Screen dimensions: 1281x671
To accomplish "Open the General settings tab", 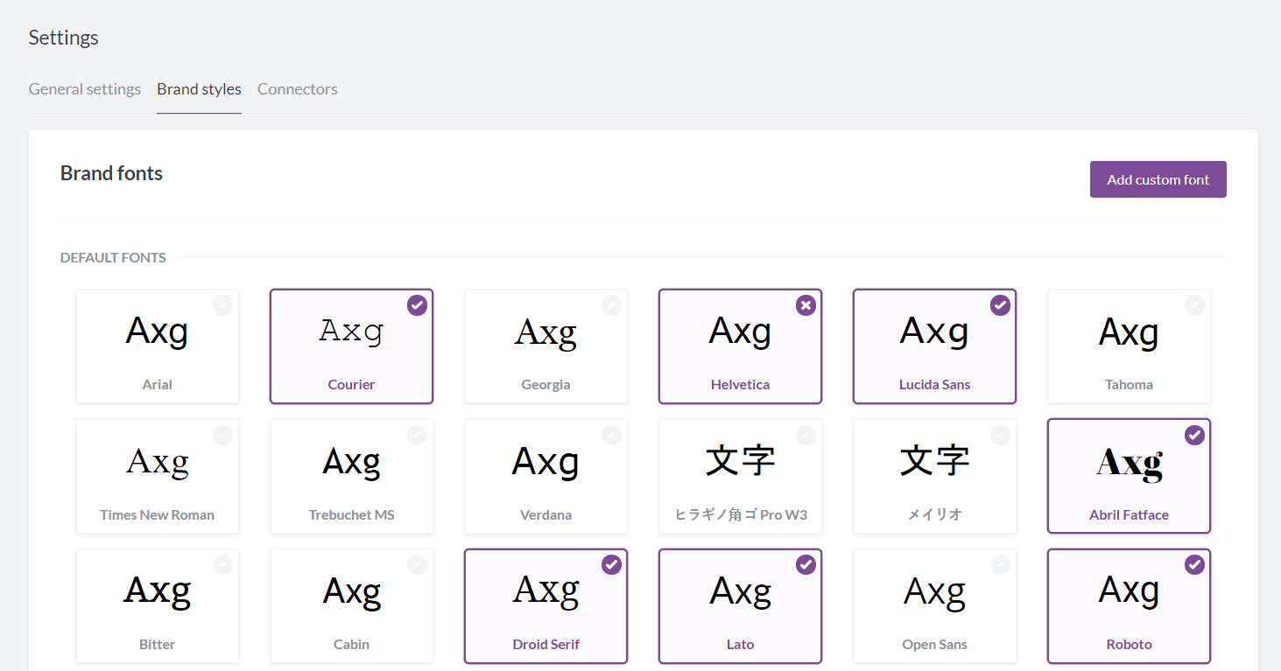I will coord(85,89).
